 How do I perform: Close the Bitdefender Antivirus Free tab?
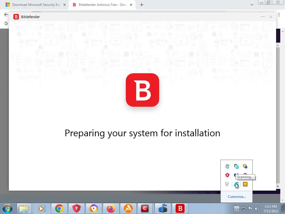(x=131, y=5)
